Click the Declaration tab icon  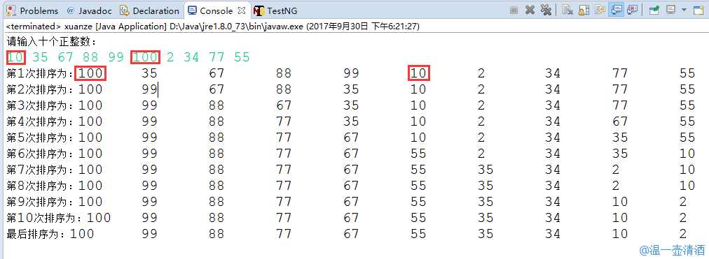click(x=125, y=10)
